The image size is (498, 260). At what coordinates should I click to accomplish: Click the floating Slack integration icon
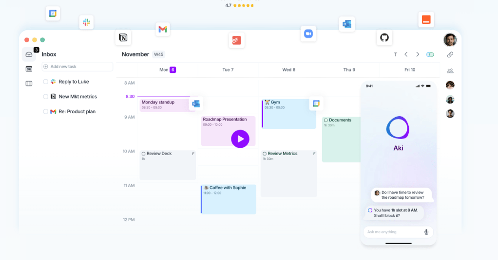click(86, 22)
